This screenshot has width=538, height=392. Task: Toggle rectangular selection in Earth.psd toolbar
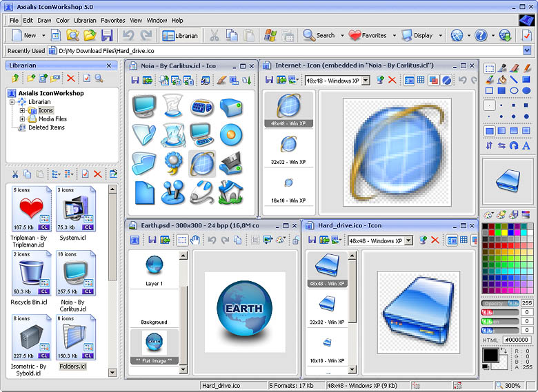click(182, 240)
